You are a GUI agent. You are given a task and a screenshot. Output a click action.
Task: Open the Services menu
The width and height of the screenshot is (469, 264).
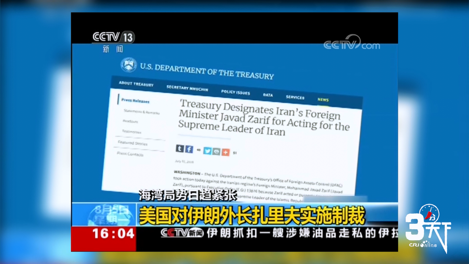(295, 97)
